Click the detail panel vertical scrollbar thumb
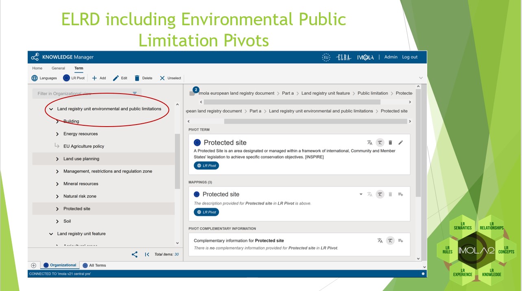Image resolution: width=522 pixels, height=291 pixels. point(418,143)
